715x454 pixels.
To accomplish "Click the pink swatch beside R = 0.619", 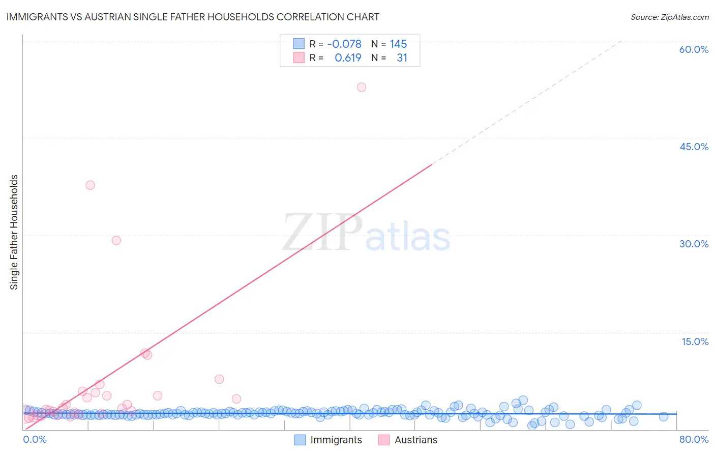I will click(x=299, y=58).
